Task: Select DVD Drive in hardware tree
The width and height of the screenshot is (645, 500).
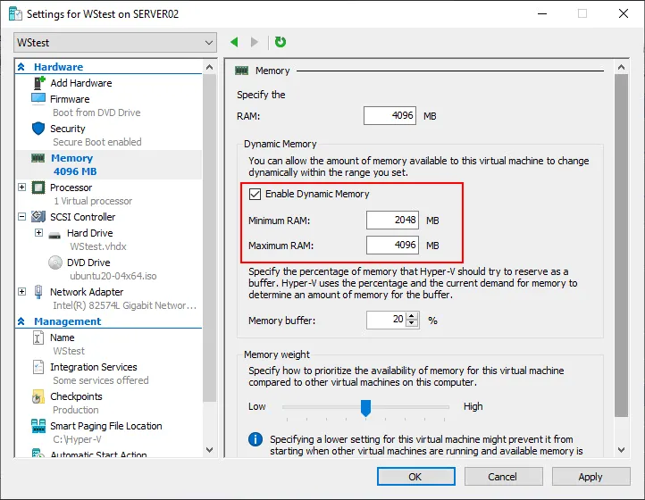Action: (88, 262)
